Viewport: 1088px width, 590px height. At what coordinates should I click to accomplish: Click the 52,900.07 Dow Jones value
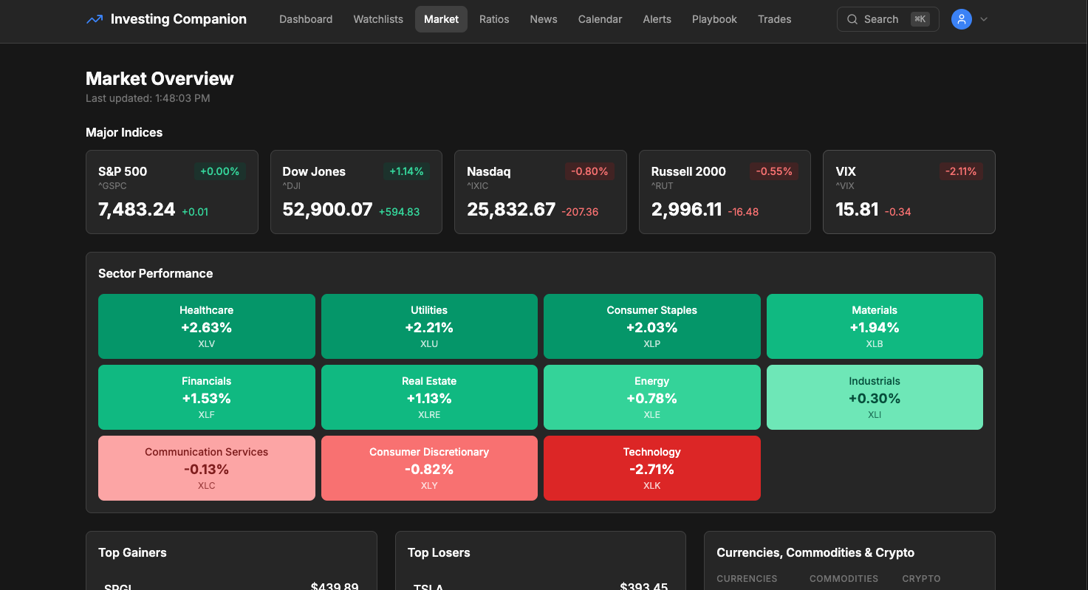coord(327,210)
